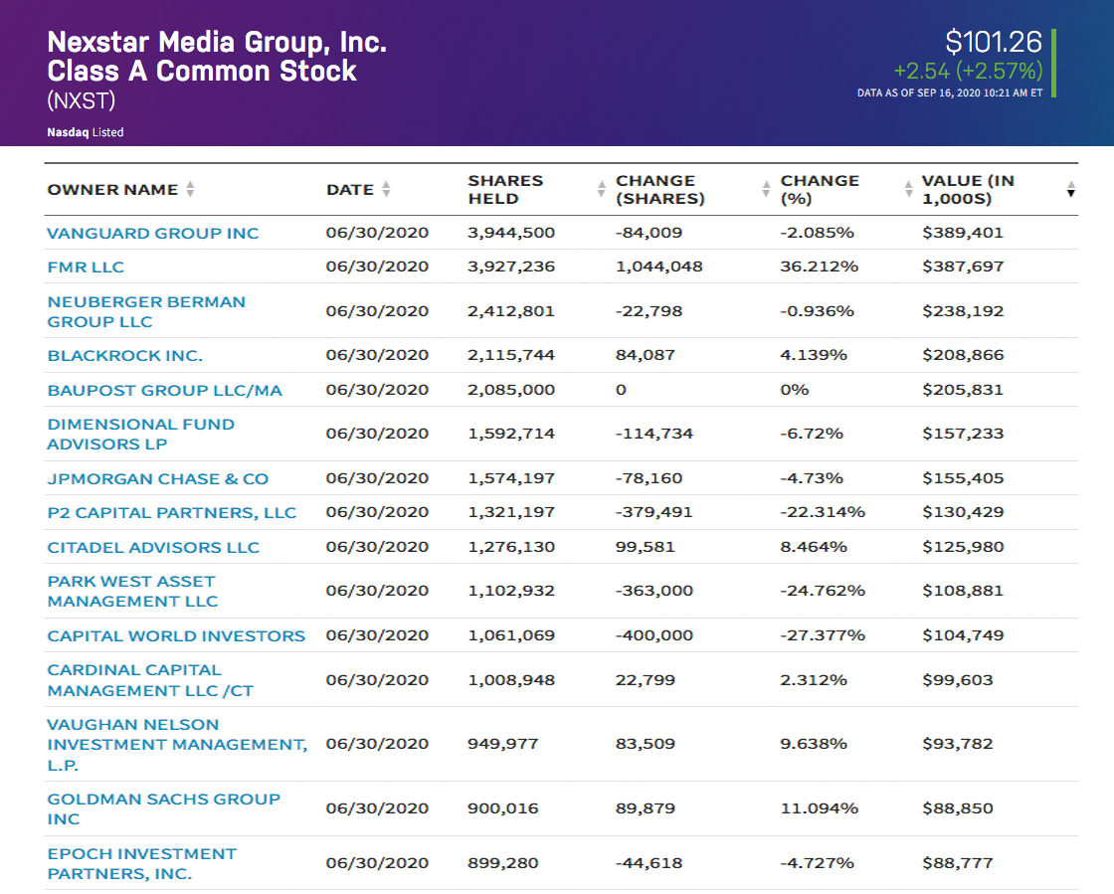
Task: Select Vaughan Nelson's 949,977 shares held
Action: point(503,744)
